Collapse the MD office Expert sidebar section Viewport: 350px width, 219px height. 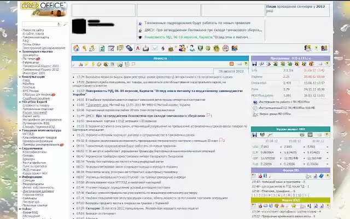[20, 102]
